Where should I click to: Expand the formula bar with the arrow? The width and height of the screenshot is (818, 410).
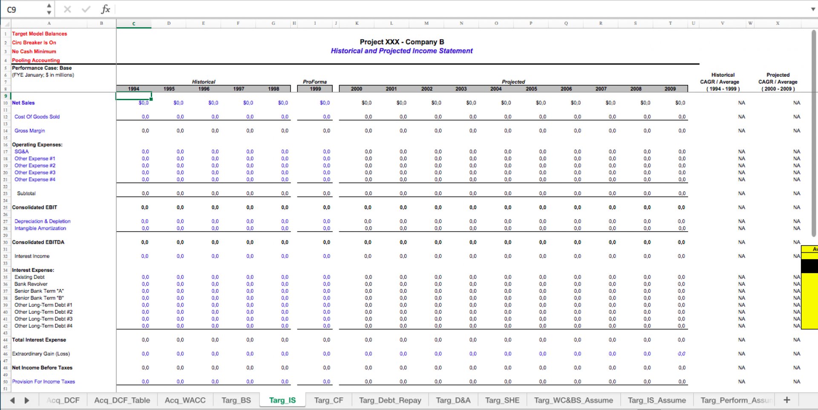point(813,9)
